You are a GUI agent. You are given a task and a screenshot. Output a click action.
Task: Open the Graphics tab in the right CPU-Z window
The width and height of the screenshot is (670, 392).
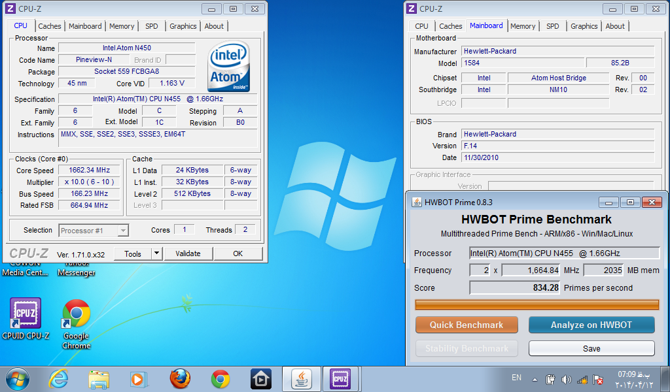(584, 26)
